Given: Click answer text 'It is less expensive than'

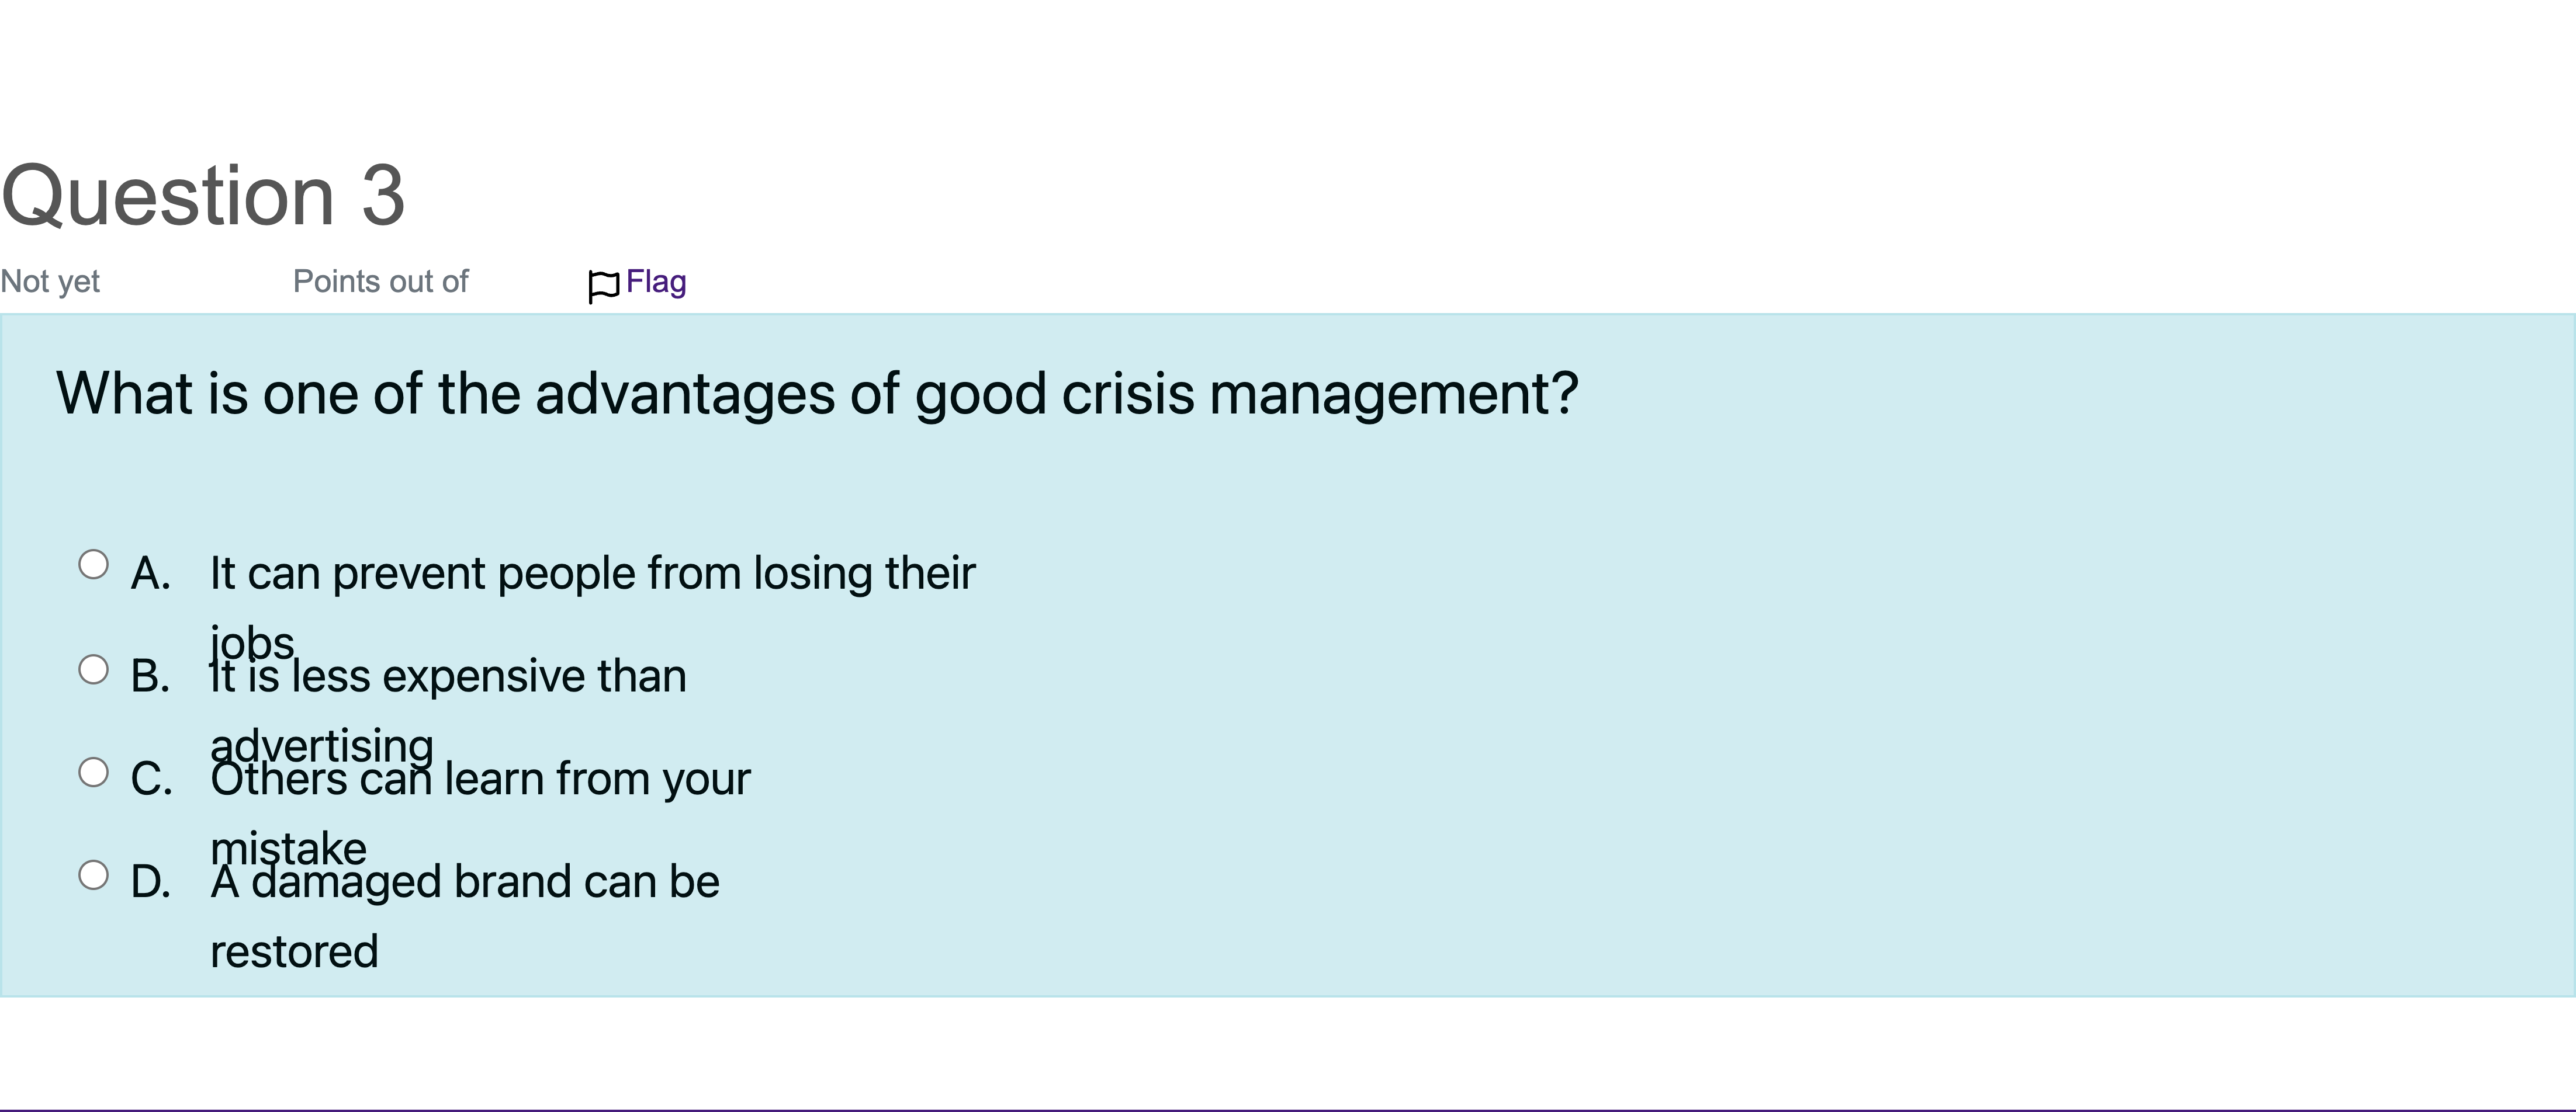Looking at the screenshot, I should click(x=448, y=676).
